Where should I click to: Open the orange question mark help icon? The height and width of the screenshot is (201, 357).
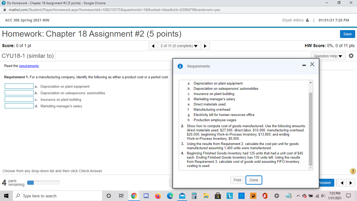coord(352,171)
